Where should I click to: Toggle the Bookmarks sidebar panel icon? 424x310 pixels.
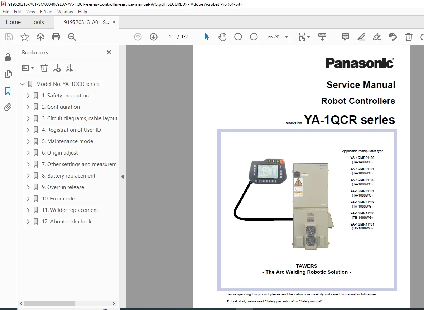(x=8, y=91)
